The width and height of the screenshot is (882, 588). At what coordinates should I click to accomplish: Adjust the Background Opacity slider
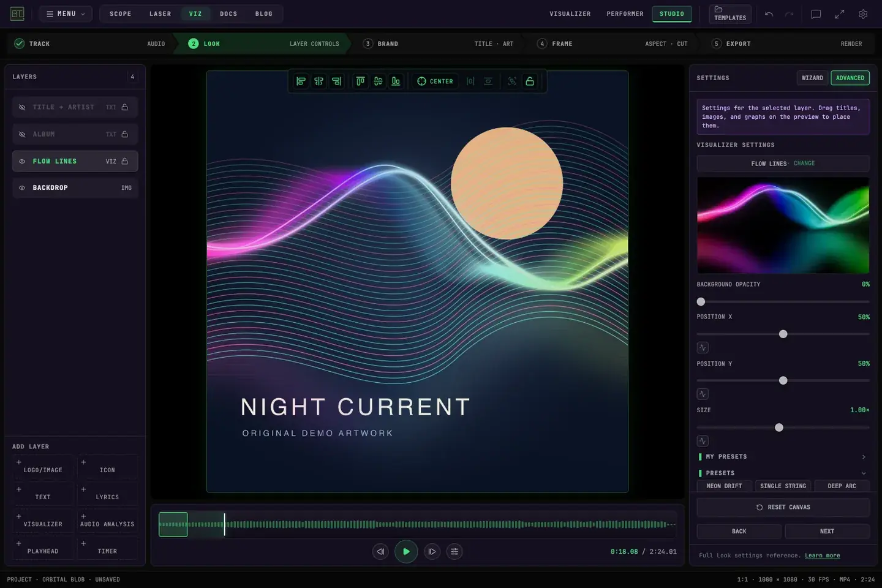click(x=783, y=301)
